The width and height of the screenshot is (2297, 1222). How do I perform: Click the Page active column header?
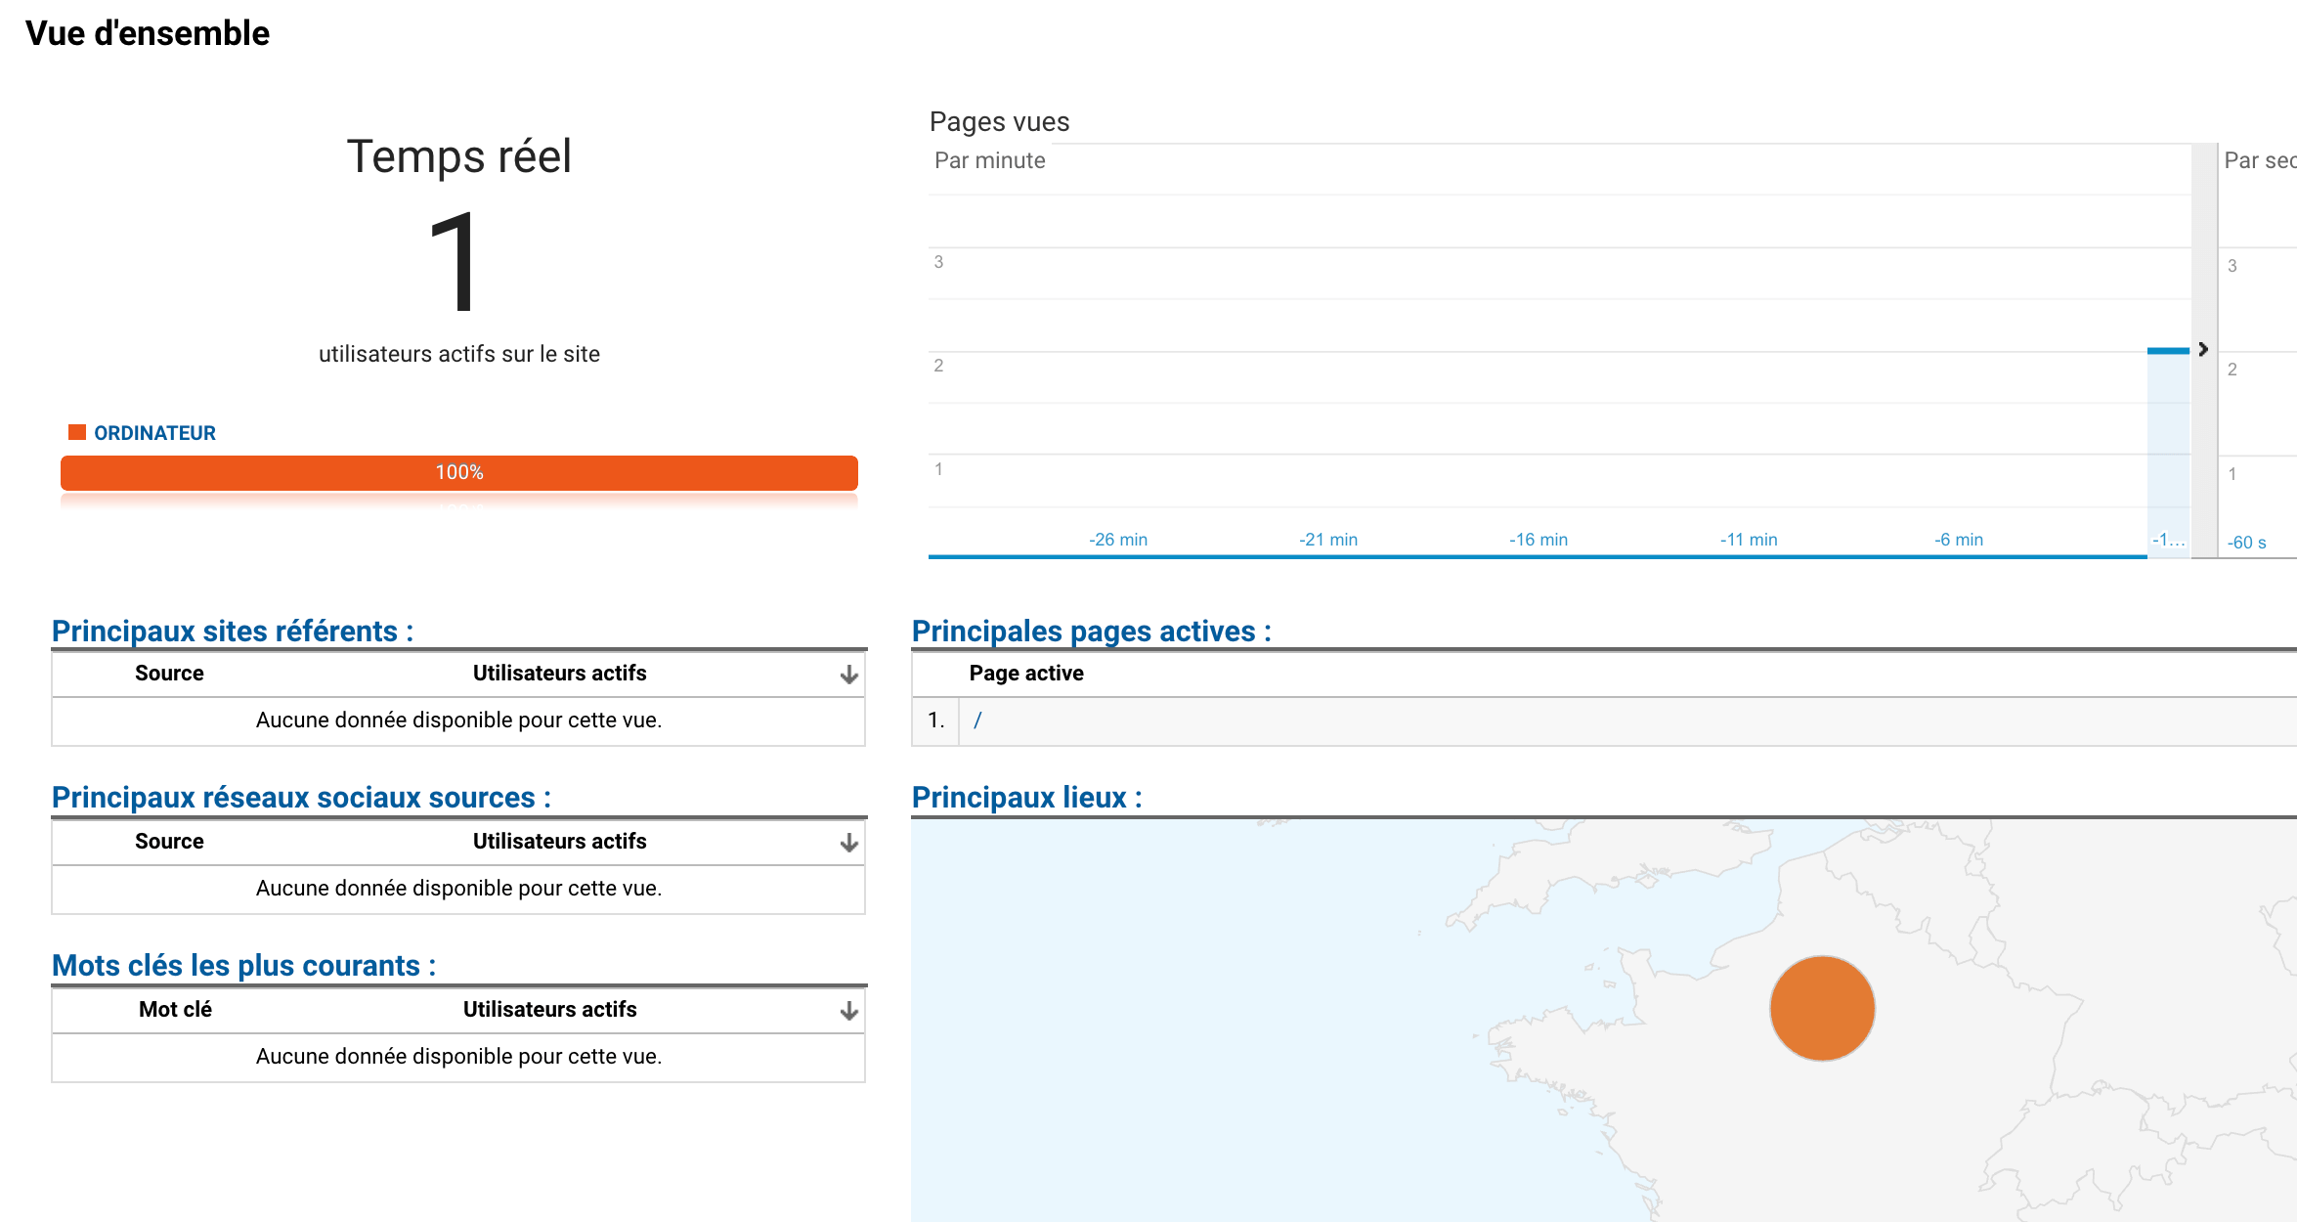[x=1026, y=674]
